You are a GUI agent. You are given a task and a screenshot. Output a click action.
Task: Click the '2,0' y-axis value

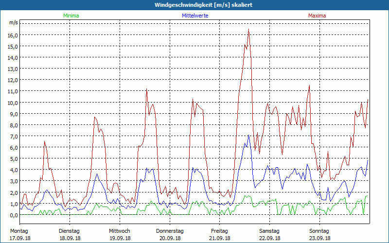point(14,192)
